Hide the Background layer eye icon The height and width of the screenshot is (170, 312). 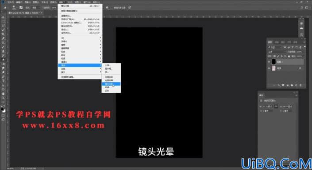[269, 68]
